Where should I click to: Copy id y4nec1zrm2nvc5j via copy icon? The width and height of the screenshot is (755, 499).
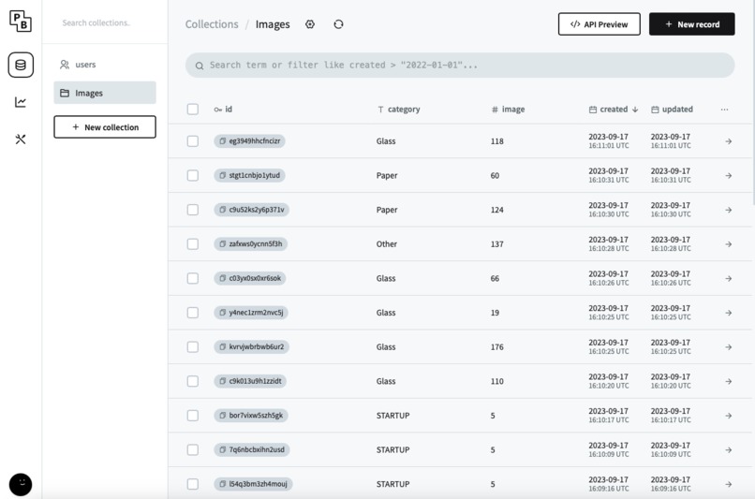[x=222, y=313]
